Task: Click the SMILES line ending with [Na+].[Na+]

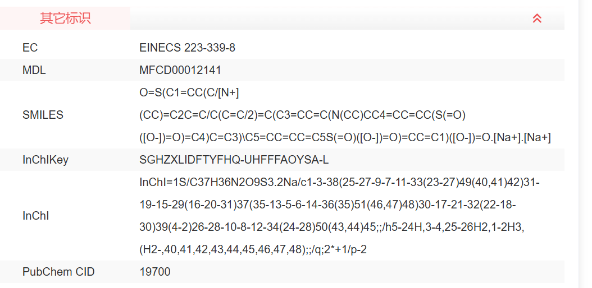Action: [x=345, y=137]
